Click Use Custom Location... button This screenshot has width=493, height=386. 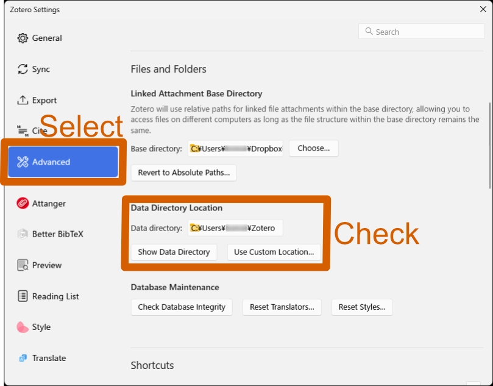click(x=274, y=252)
